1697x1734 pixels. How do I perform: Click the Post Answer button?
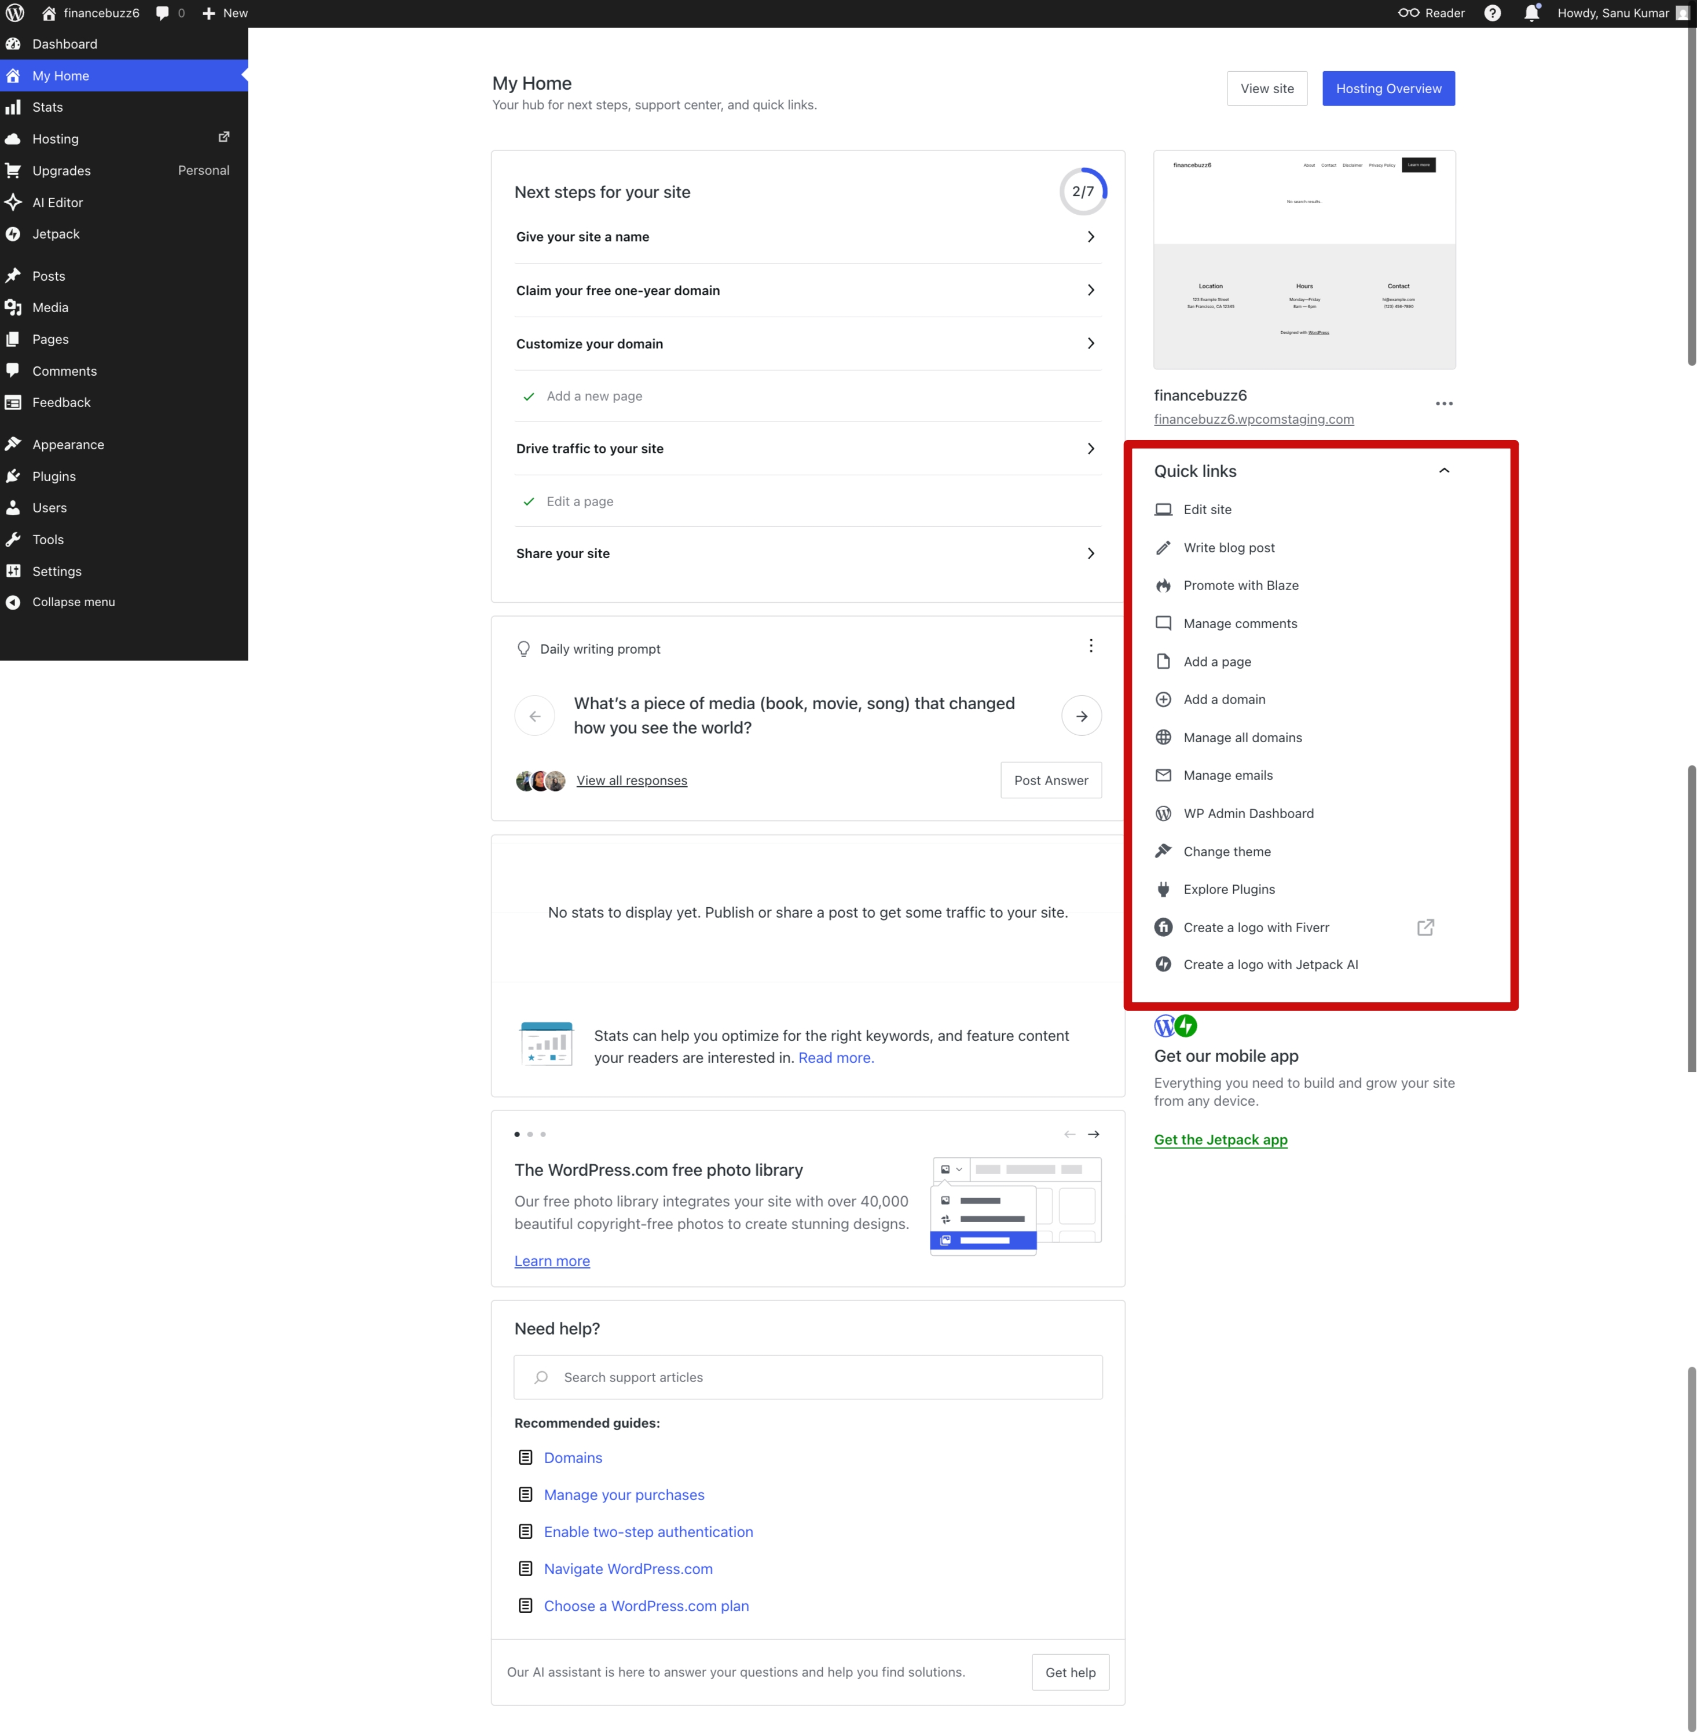pyautogui.click(x=1051, y=780)
